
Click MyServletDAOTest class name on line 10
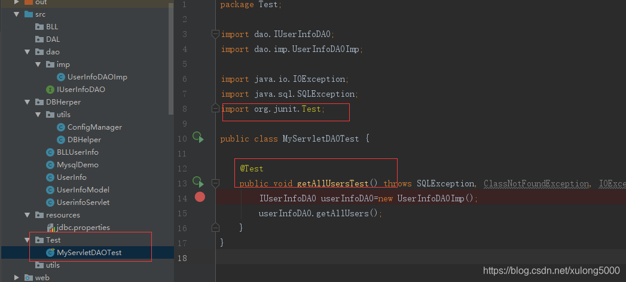pos(320,139)
